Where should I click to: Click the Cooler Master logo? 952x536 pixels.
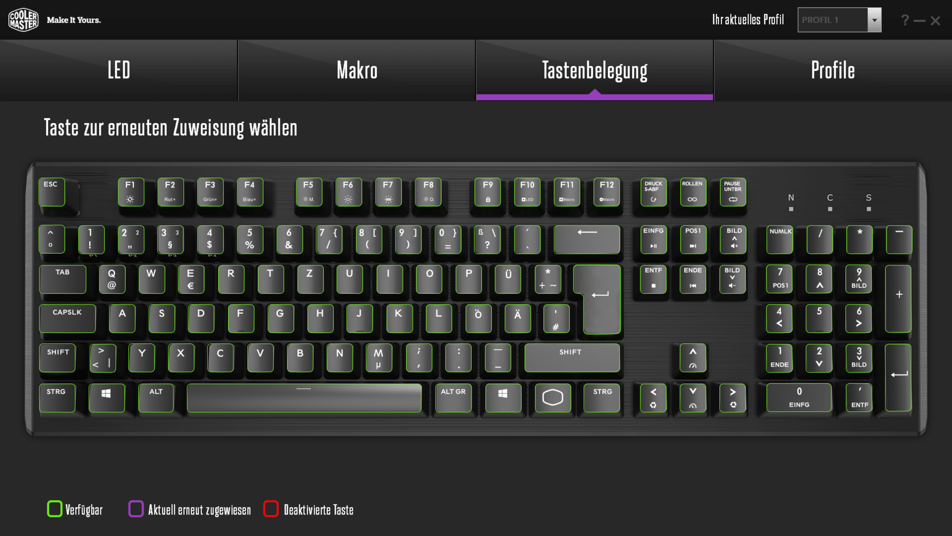[23, 20]
